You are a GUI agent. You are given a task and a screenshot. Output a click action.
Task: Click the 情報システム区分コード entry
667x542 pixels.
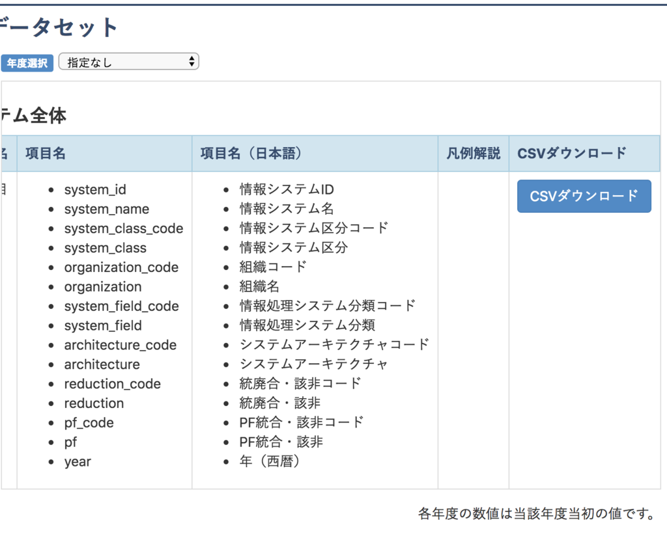(313, 228)
